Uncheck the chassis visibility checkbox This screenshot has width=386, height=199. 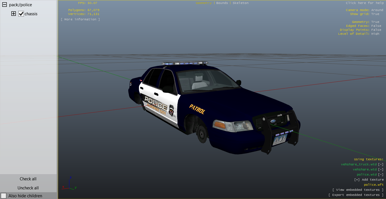point(21,14)
